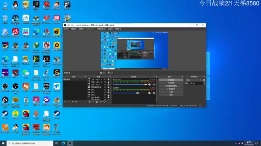
Task: Click the 退出 button in controls dock
Action: [x=171, y=95]
